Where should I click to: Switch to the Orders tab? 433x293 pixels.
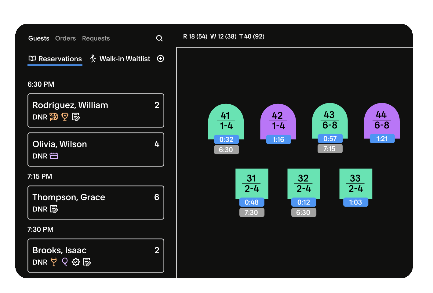(65, 38)
